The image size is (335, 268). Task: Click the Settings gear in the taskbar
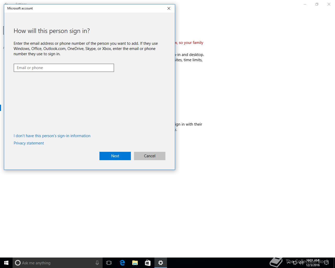pos(161,263)
